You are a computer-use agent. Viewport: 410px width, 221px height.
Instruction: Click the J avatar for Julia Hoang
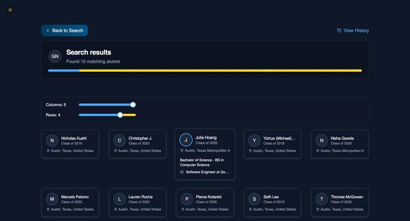186,140
